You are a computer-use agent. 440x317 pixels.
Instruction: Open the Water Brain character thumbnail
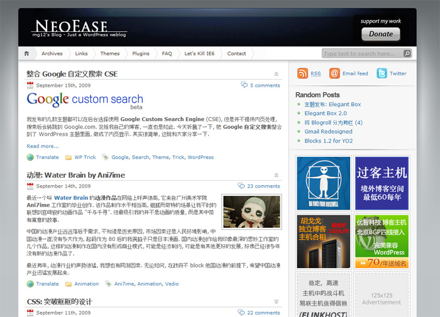pyautogui.click(x=251, y=212)
